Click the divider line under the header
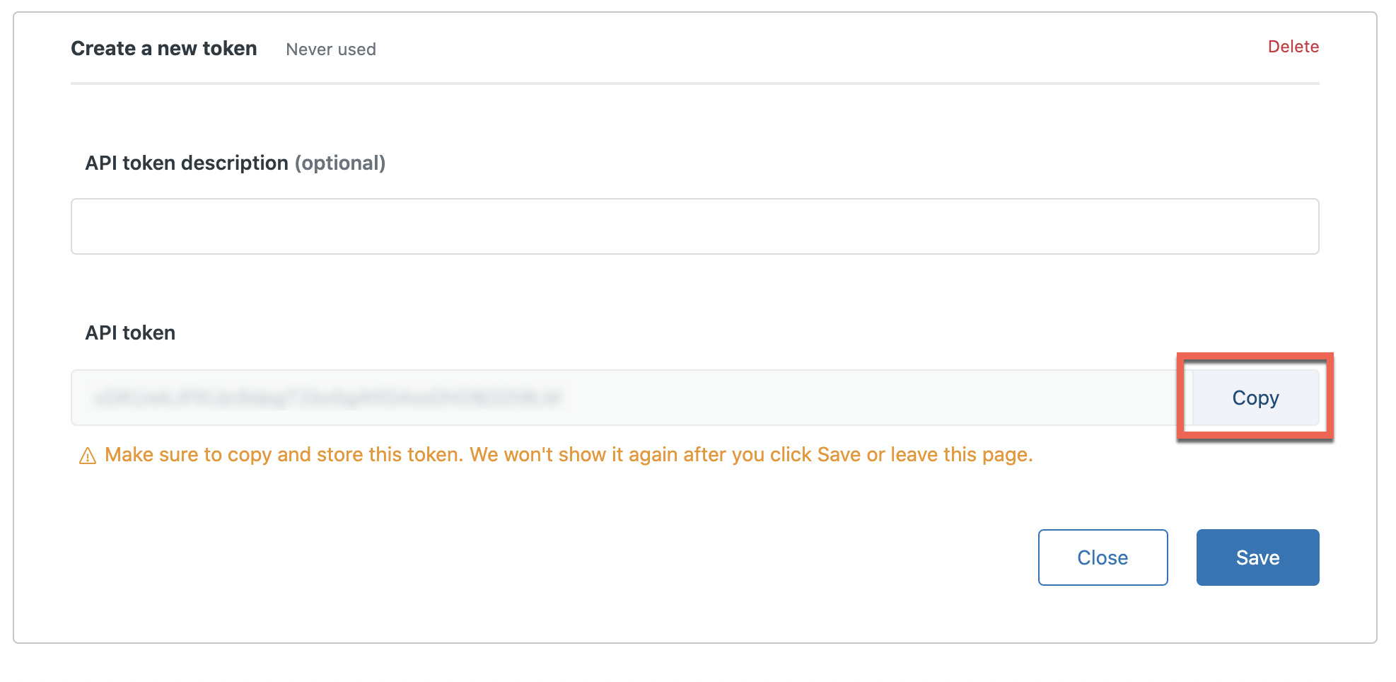Screen dimensions: 1396x682 pos(694,83)
